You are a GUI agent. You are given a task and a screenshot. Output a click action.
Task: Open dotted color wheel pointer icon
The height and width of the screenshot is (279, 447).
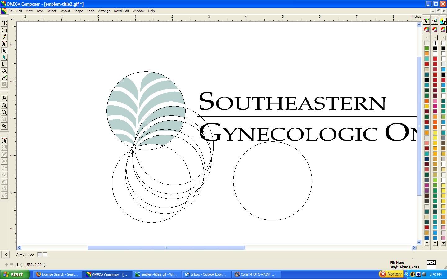(435, 21)
